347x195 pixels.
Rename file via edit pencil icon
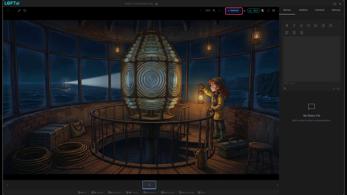[x=156, y=4]
